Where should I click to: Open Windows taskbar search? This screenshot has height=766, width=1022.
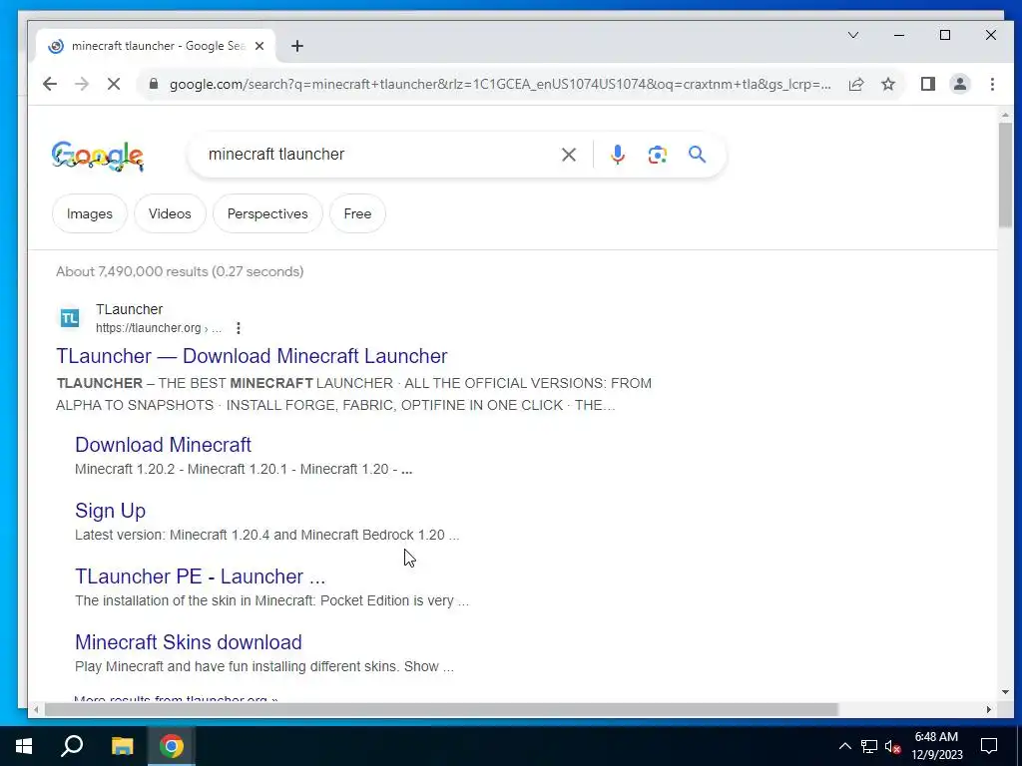pos(72,746)
